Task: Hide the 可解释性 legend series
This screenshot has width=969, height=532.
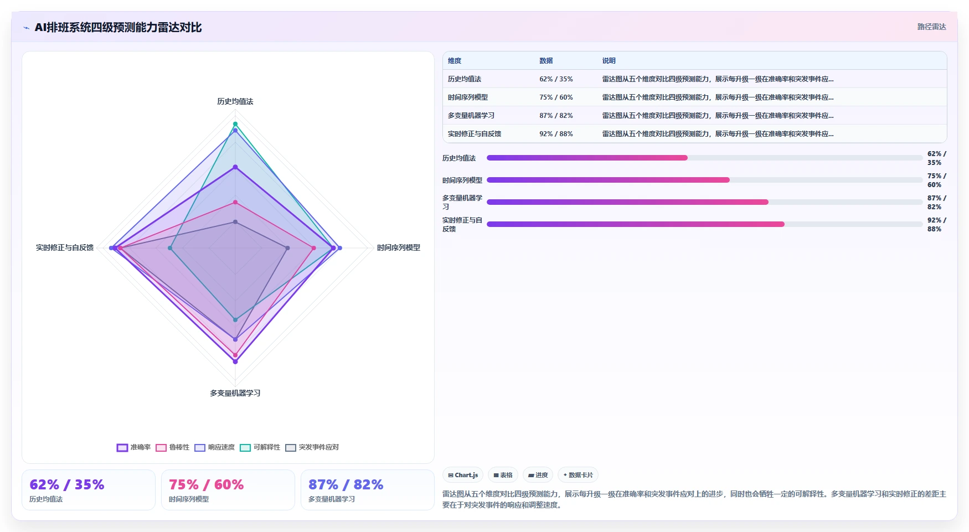Action: [x=260, y=447]
